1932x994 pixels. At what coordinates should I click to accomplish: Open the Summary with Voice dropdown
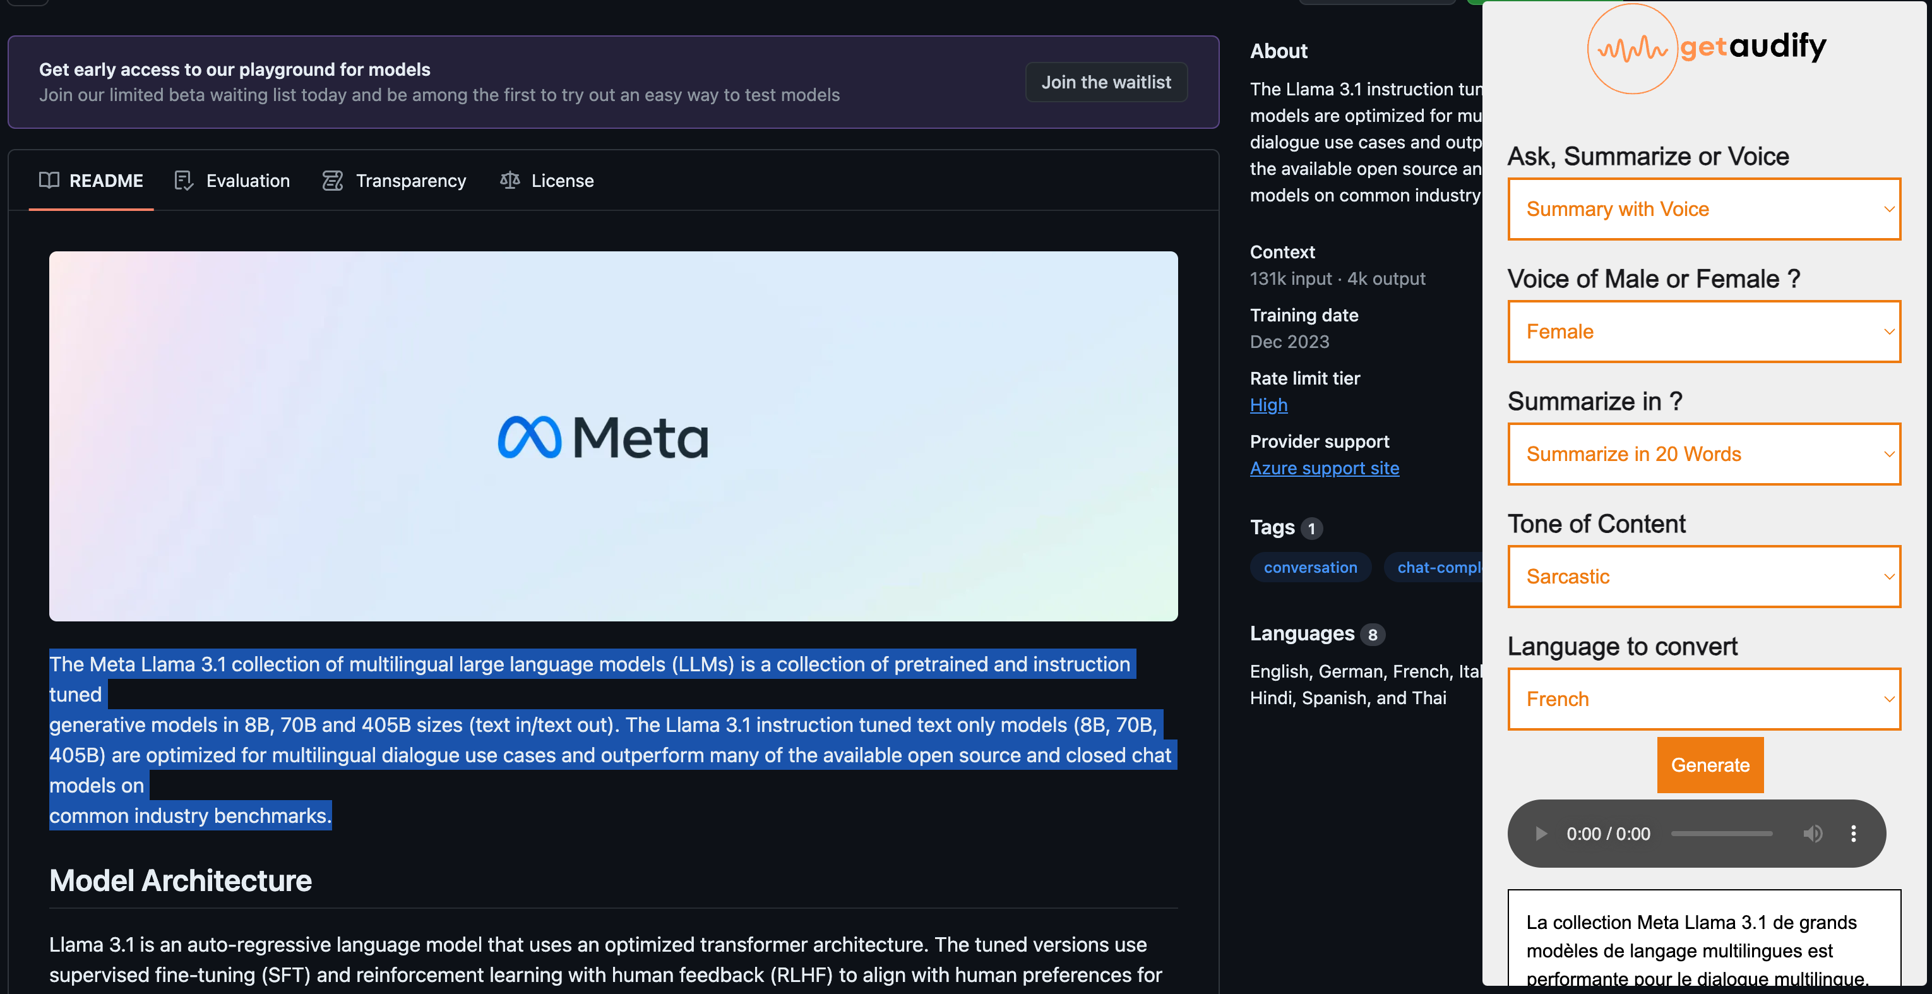[x=1704, y=208]
